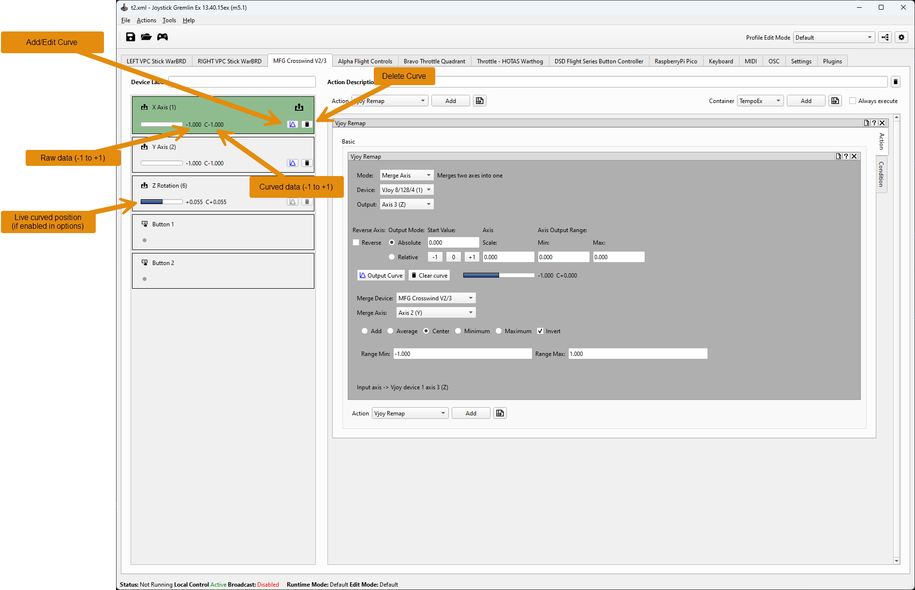This screenshot has width=915, height=590.
Task: Open the top Action type dropdown
Action: point(389,101)
